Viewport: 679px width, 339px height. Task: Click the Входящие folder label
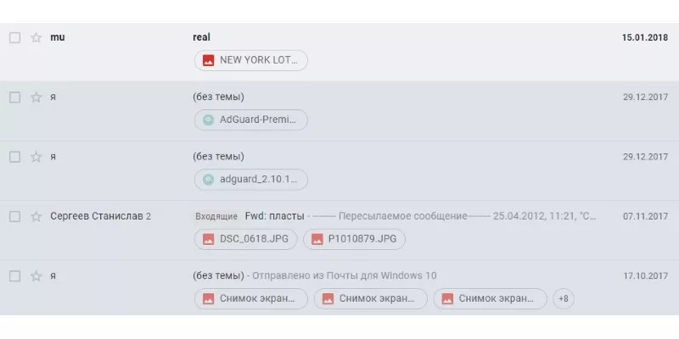click(216, 216)
